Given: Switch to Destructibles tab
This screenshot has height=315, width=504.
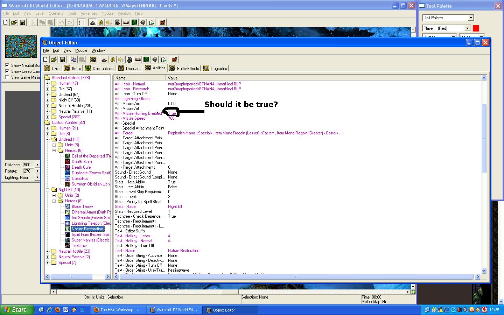Looking at the screenshot, I should pyautogui.click(x=100, y=69).
